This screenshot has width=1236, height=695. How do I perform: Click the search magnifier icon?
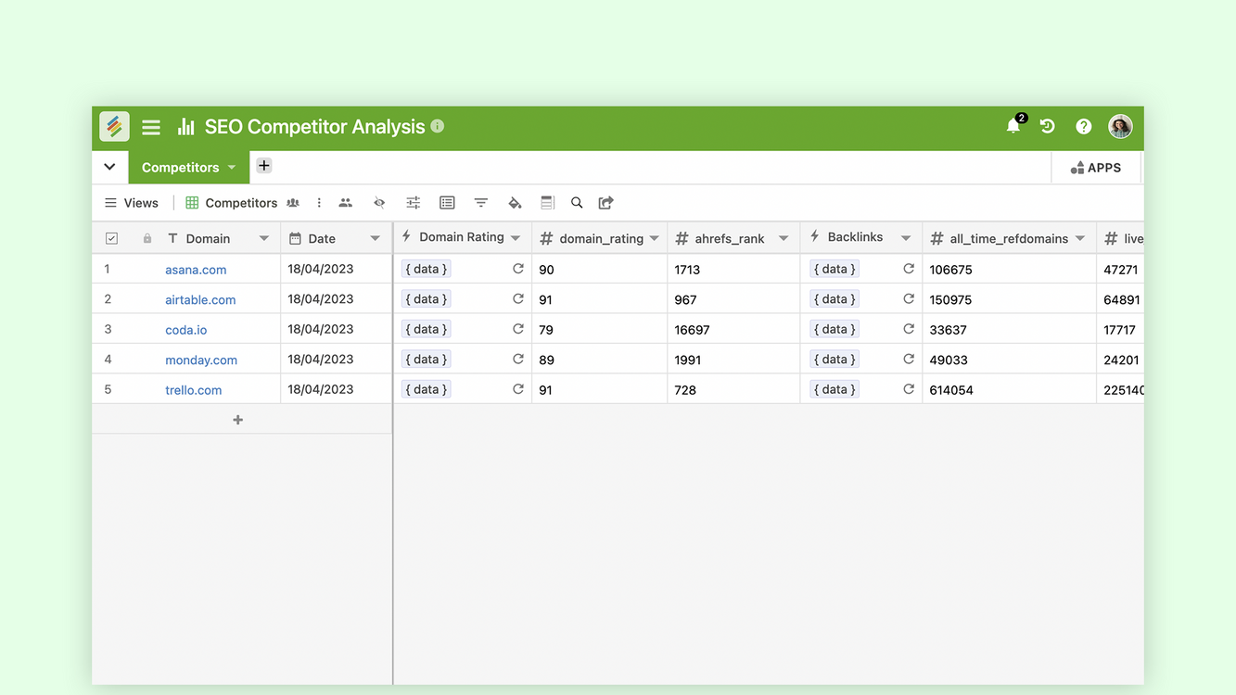(x=577, y=203)
